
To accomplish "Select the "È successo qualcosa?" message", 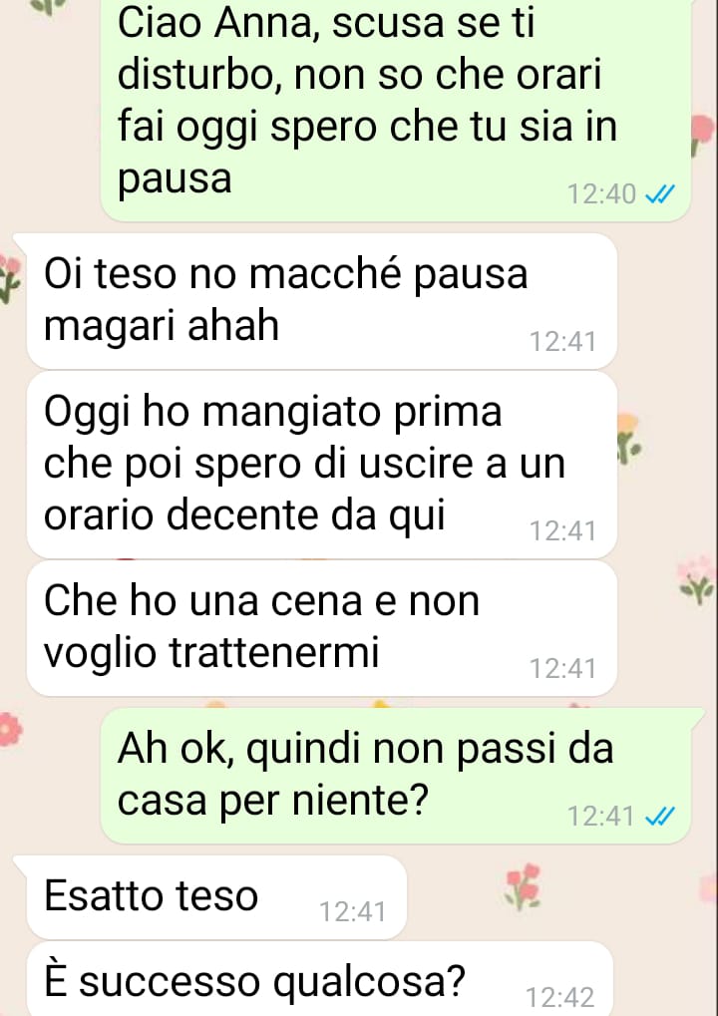I will 319,979.
